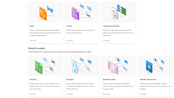Select the Identity documents card title
Image resolution: width=174 pixels, height=98 pixels.
click(x=148, y=79)
